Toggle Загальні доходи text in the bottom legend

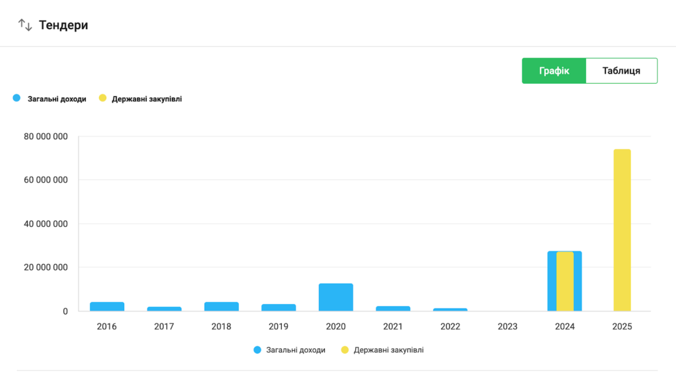295,350
